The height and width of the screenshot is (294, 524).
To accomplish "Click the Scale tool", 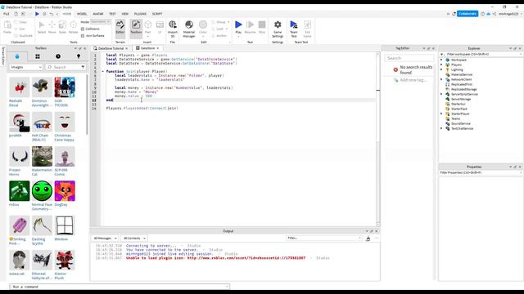I will click(x=62, y=27).
